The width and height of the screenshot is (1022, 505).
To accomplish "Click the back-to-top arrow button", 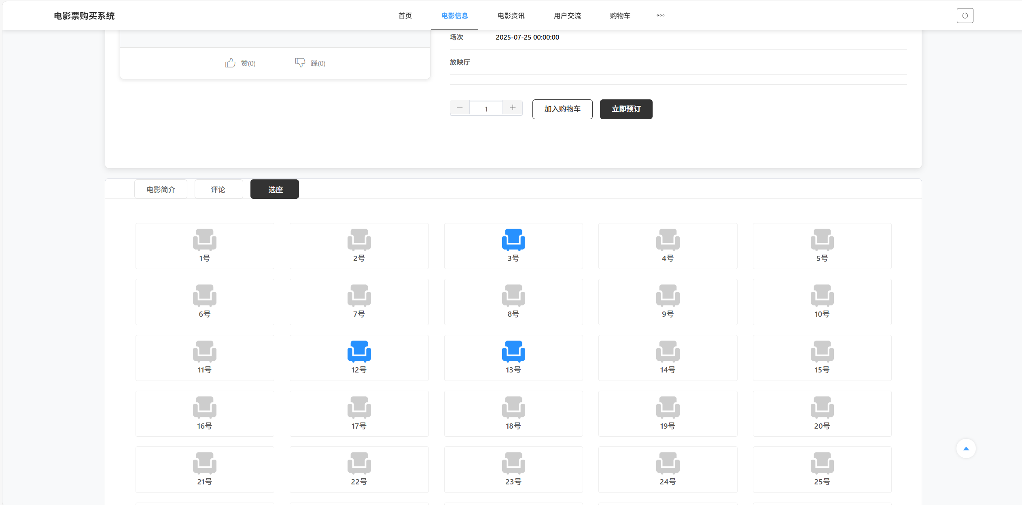I will pyautogui.click(x=966, y=448).
